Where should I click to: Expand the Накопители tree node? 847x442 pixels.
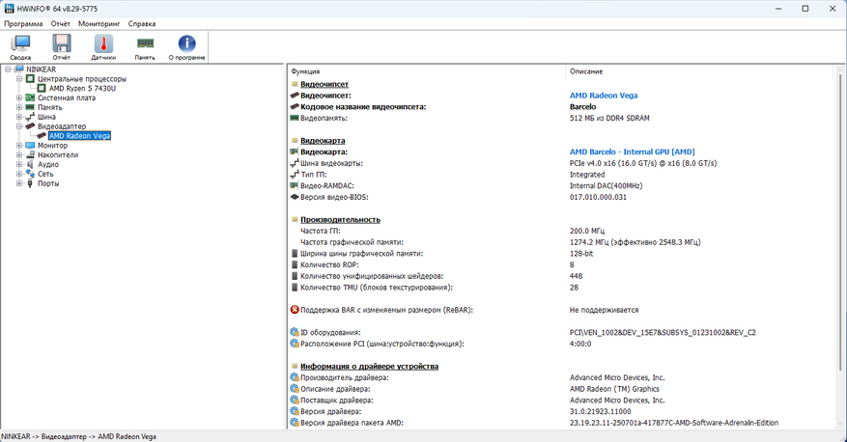click(19, 154)
